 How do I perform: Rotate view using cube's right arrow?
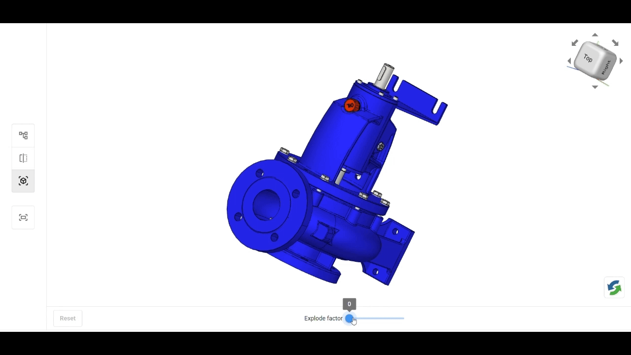pyautogui.click(x=621, y=61)
